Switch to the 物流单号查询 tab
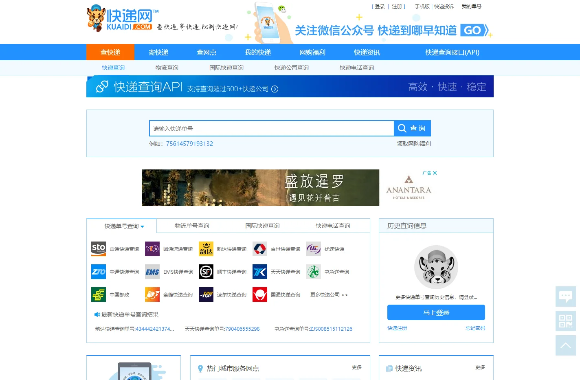 [192, 226]
